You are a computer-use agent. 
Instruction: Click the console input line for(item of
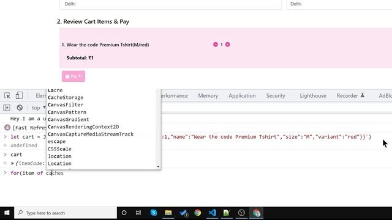(x=37, y=173)
